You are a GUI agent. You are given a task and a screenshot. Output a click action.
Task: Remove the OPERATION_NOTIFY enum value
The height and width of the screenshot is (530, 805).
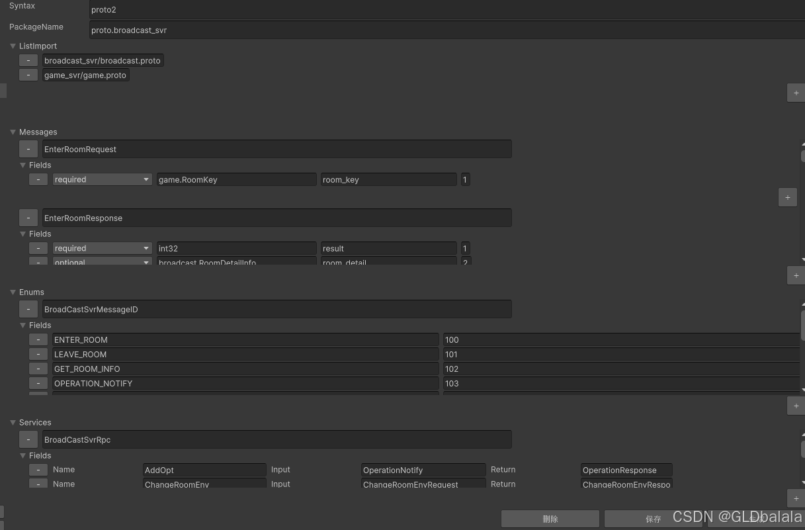coord(38,383)
